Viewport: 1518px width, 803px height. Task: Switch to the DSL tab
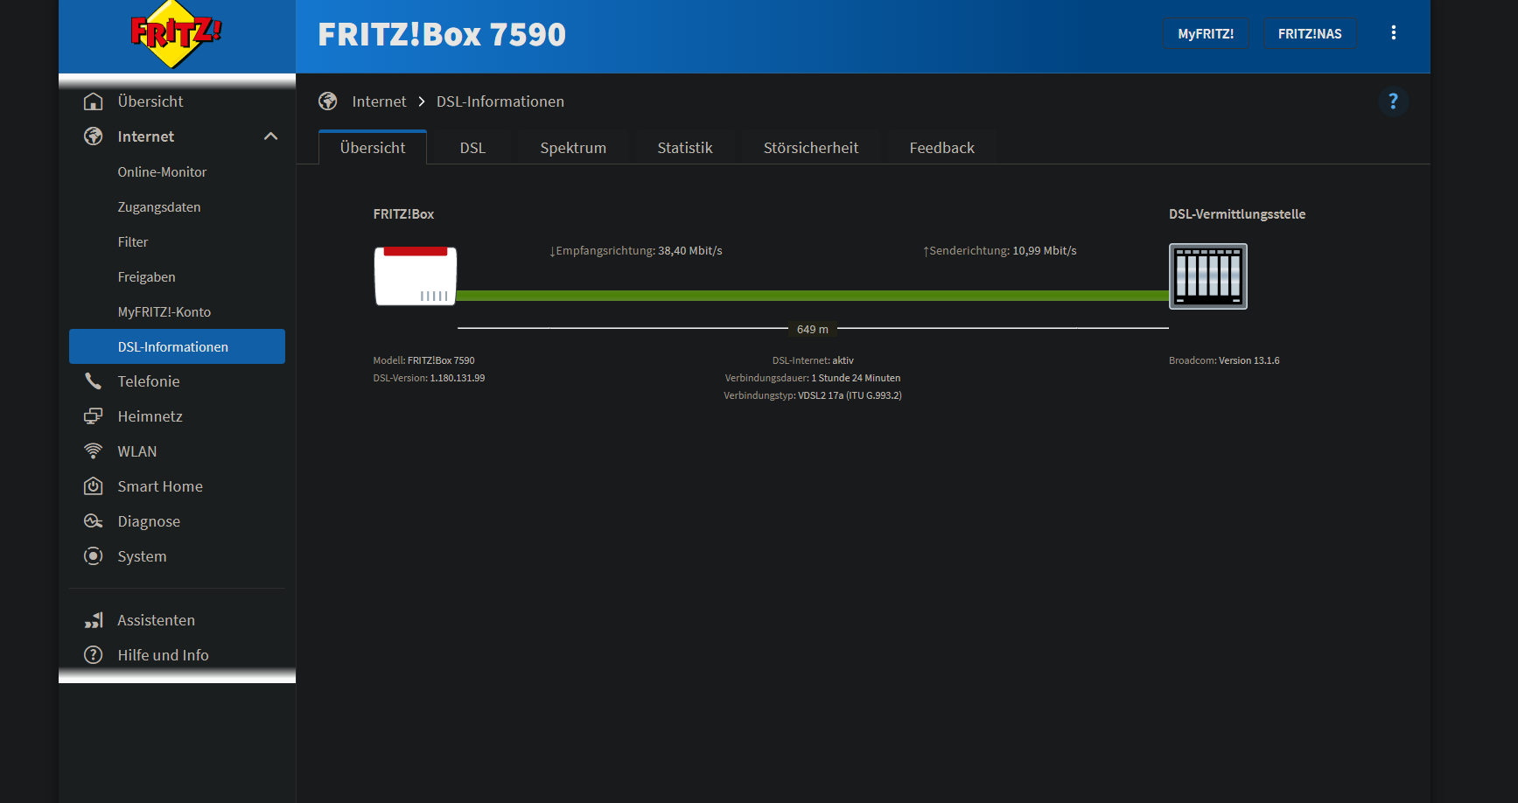472,148
